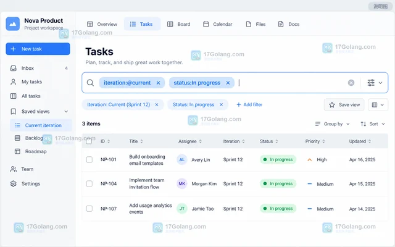Click the magnifier icon in the search bar
The height and width of the screenshot is (247, 395).
(90, 83)
